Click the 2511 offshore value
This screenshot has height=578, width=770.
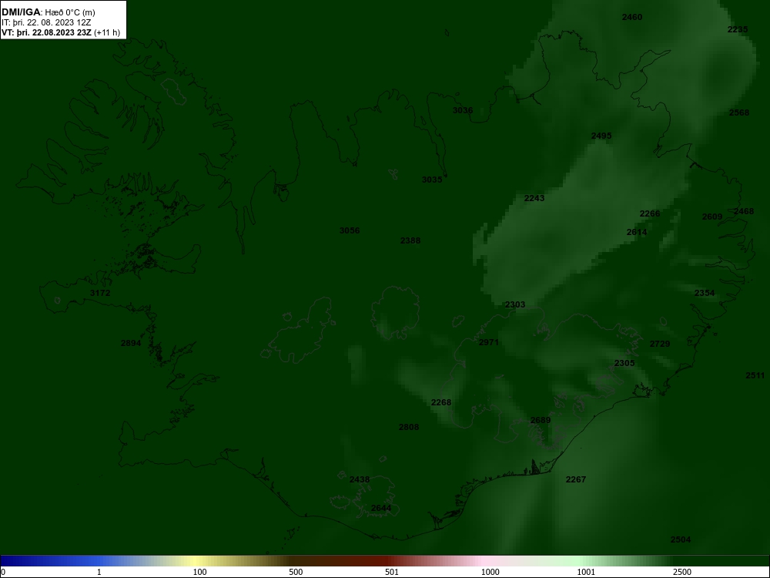pyautogui.click(x=755, y=375)
